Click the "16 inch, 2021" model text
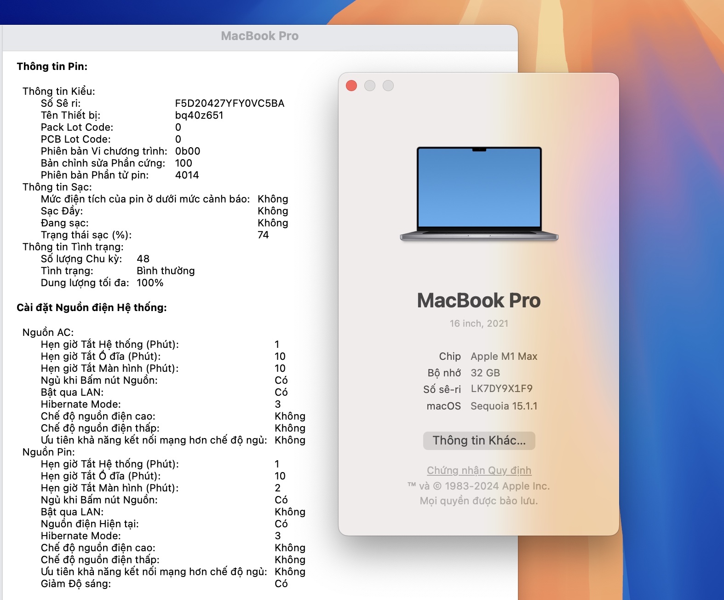724x600 pixels. [479, 323]
